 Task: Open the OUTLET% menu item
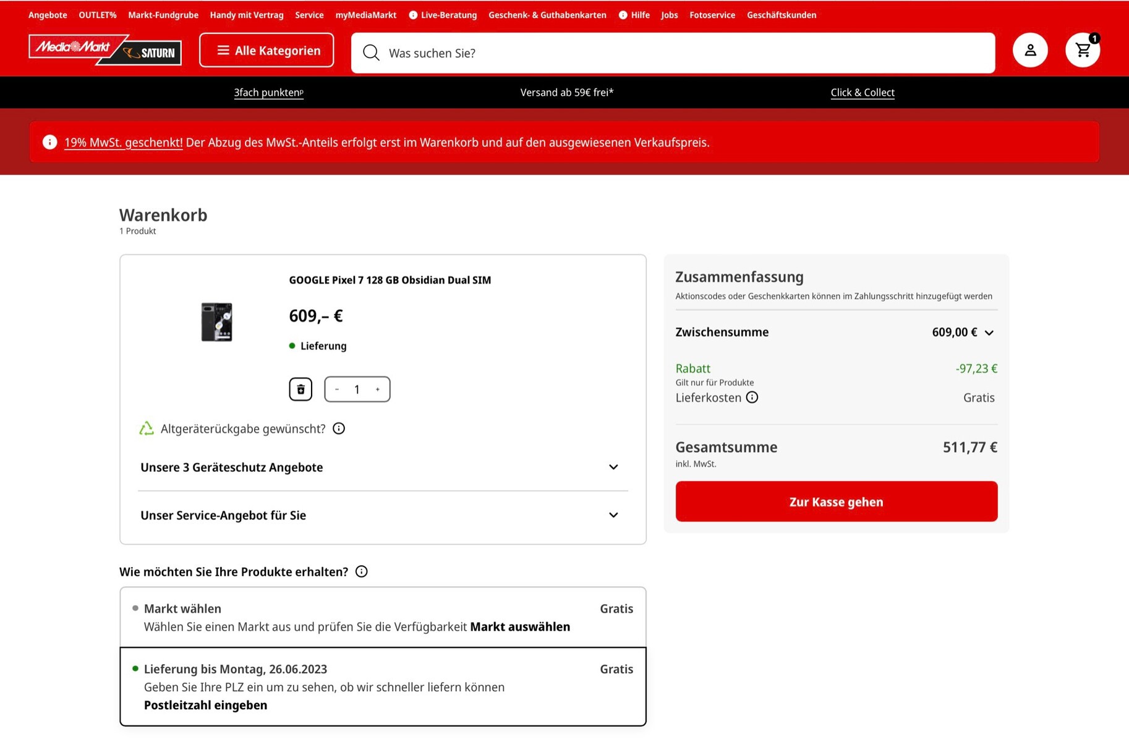[x=98, y=15]
